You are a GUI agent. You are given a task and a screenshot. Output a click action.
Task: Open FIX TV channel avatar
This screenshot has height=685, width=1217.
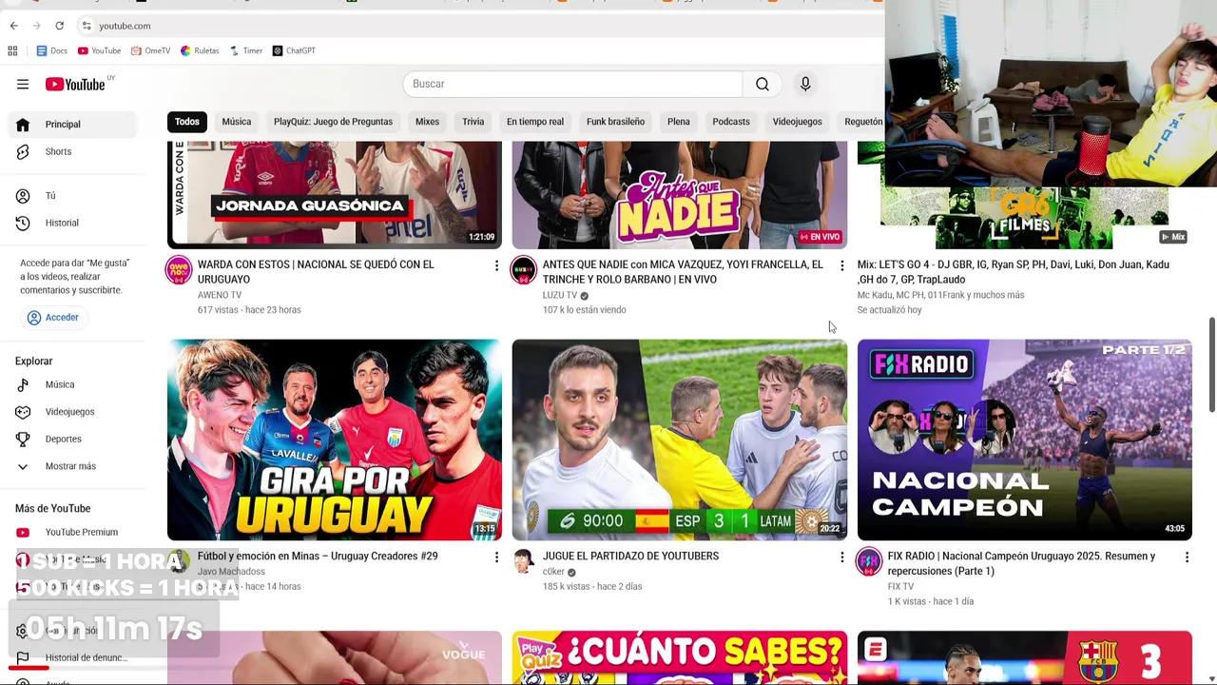click(869, 561)
